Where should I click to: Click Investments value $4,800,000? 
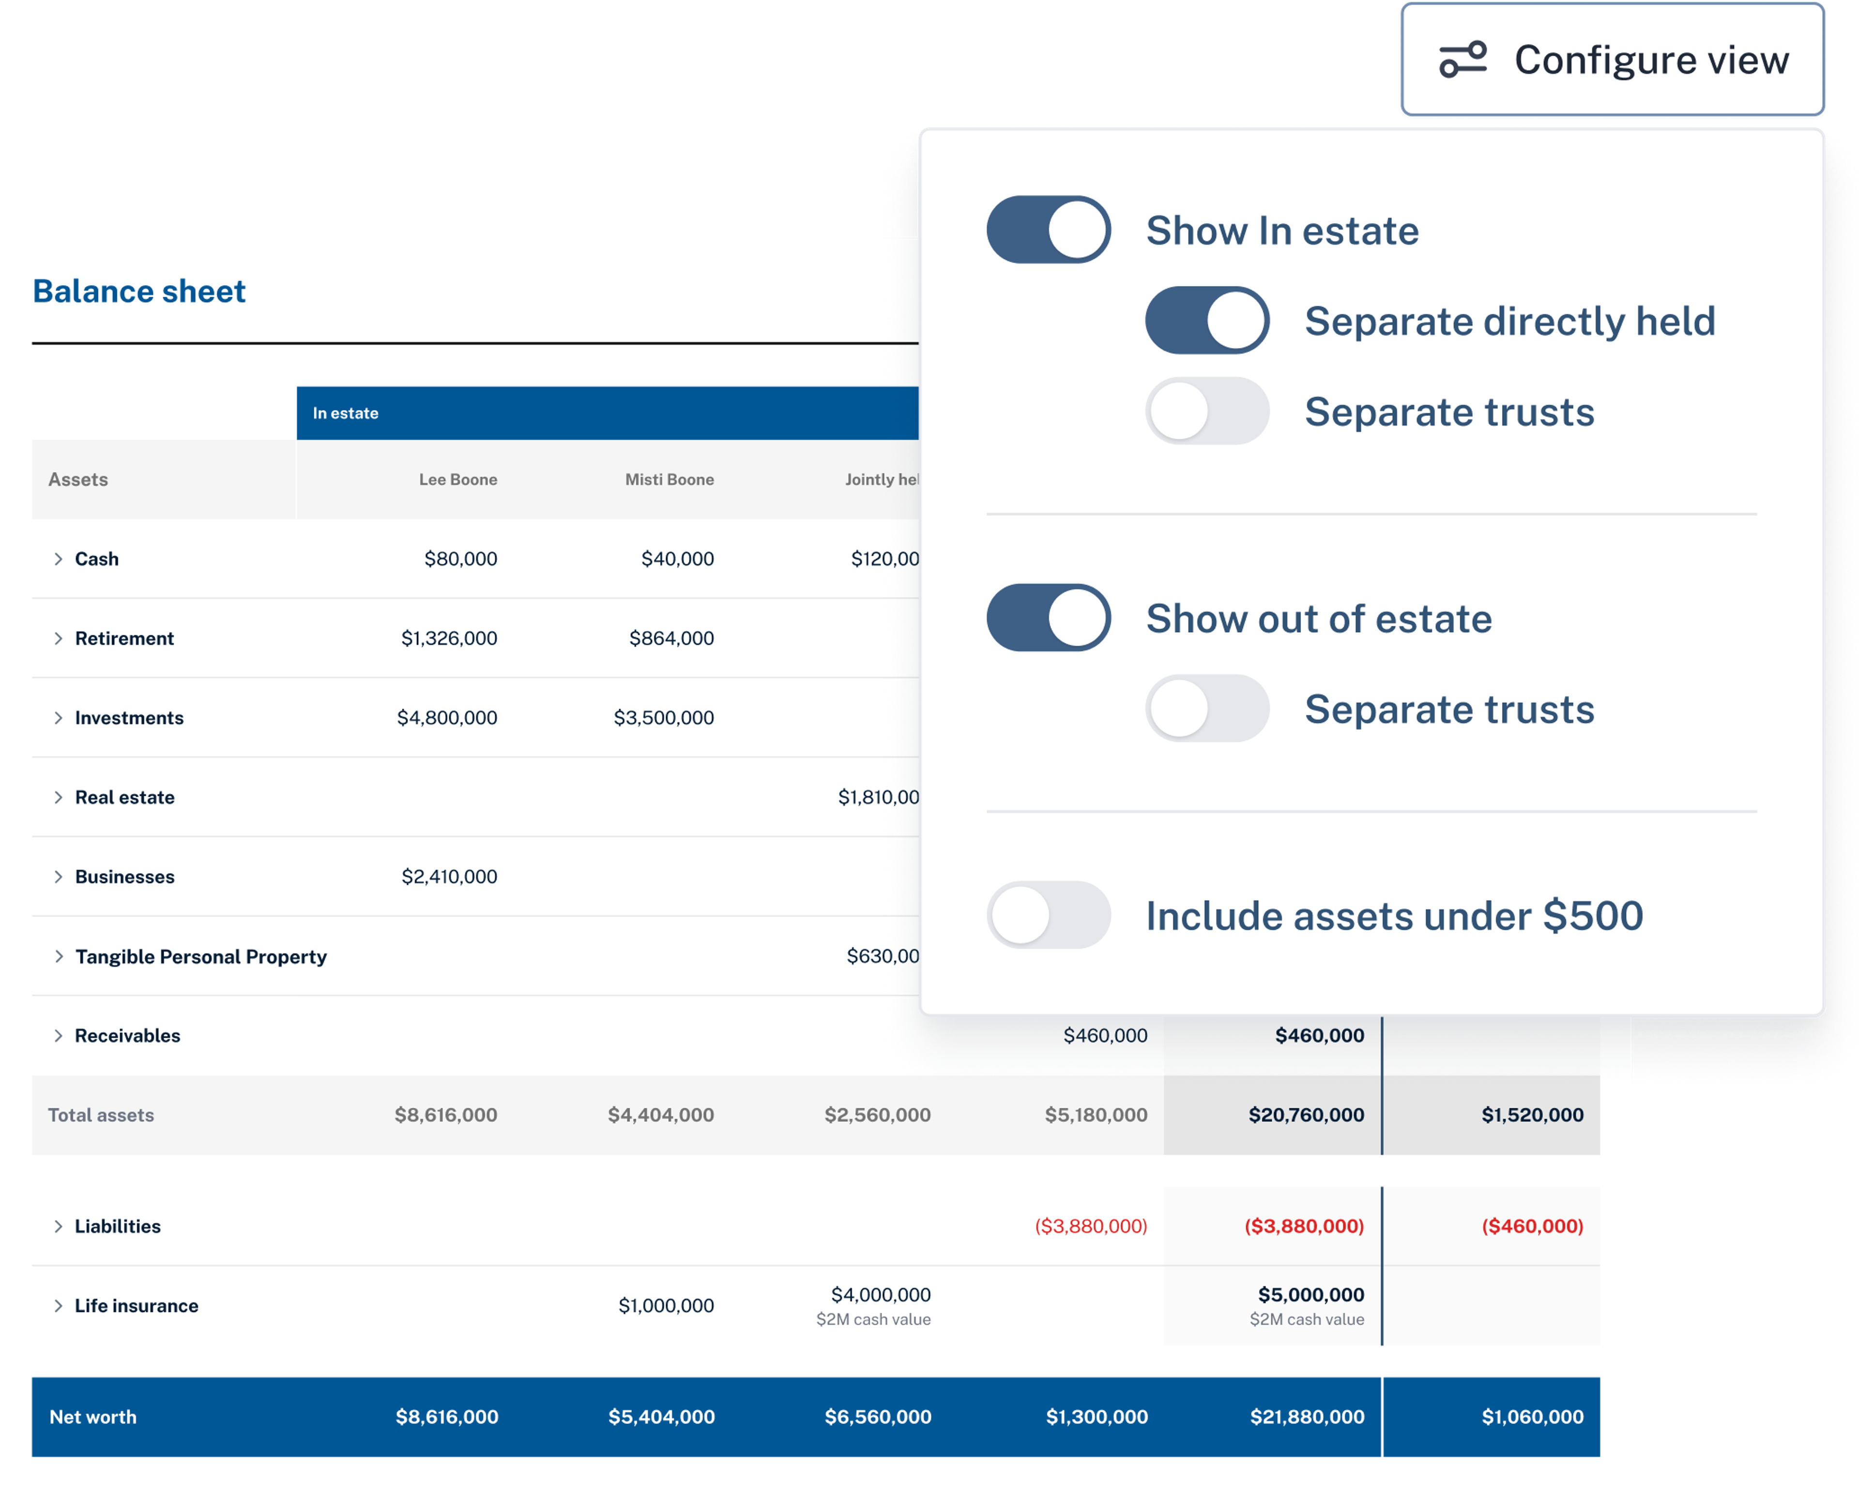coord(446,717)
